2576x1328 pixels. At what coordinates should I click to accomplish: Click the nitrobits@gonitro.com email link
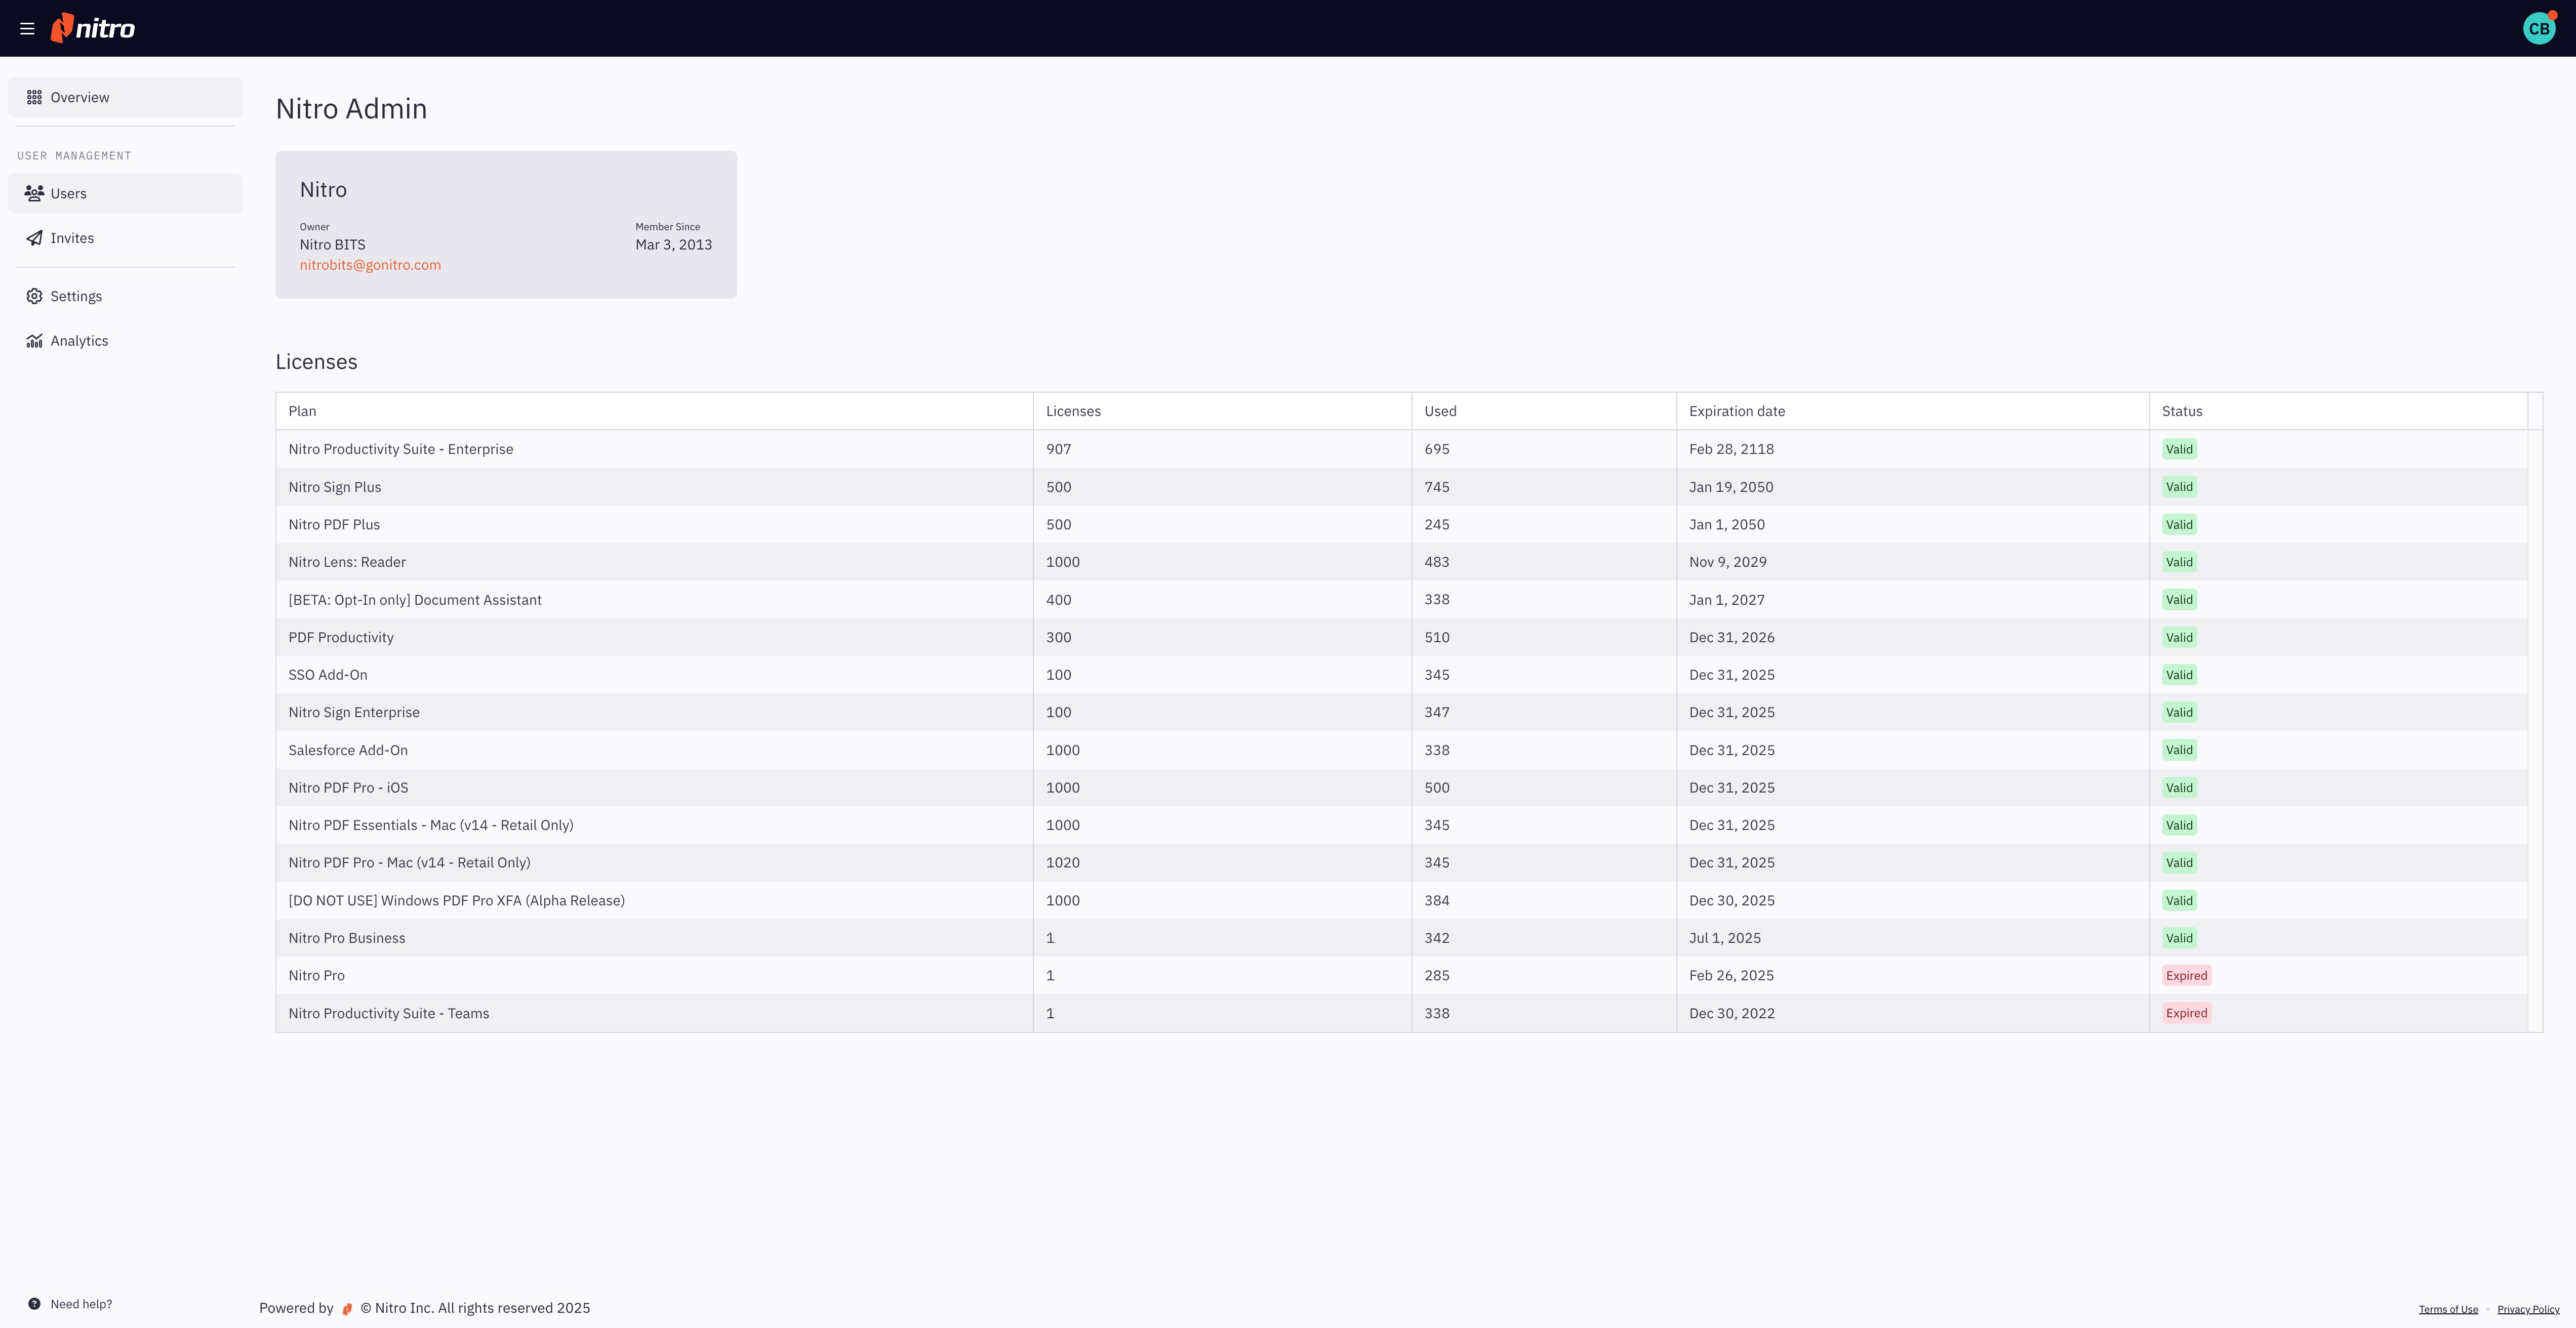click(370, 265)
